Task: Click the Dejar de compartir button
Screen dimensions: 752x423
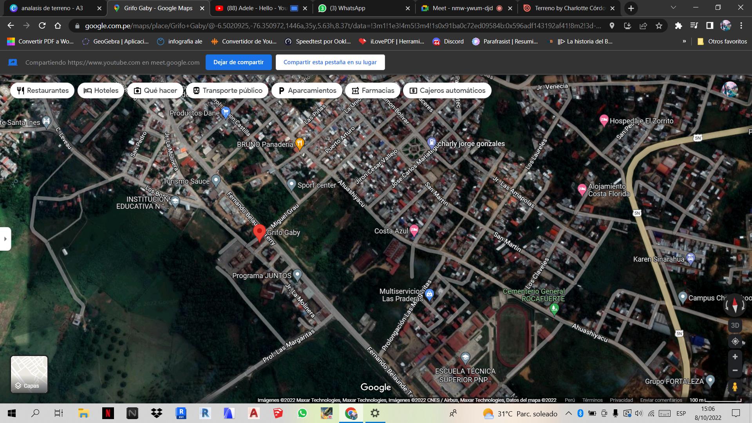Action: (x=238, y=62)
